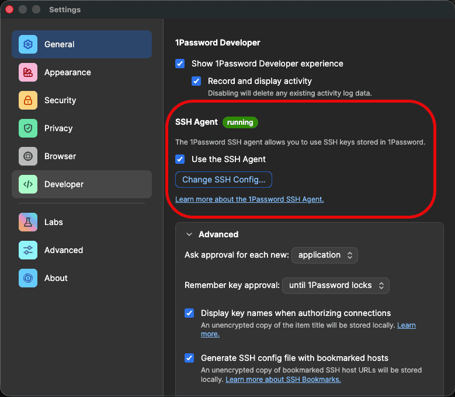Click the SSH Agent heading
Viewport: 455px width, 397px height.
(x=196, y=122)
